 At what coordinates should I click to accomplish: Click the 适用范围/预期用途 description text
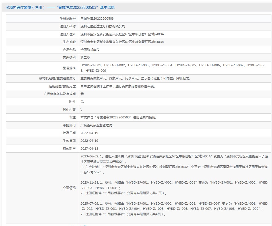pos(118,86)
